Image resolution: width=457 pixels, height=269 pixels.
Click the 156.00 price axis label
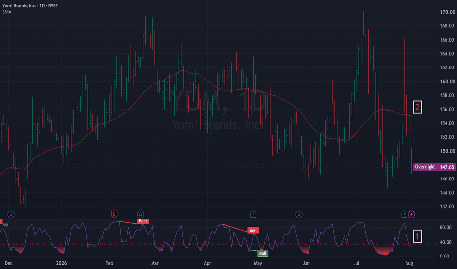coord(447,110)
